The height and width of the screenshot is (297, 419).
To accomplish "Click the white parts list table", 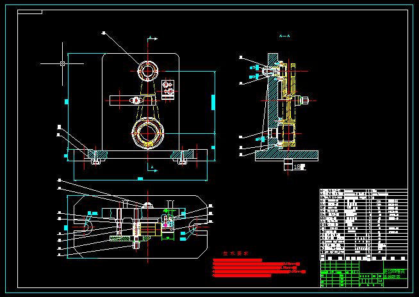I will point(364,225).
